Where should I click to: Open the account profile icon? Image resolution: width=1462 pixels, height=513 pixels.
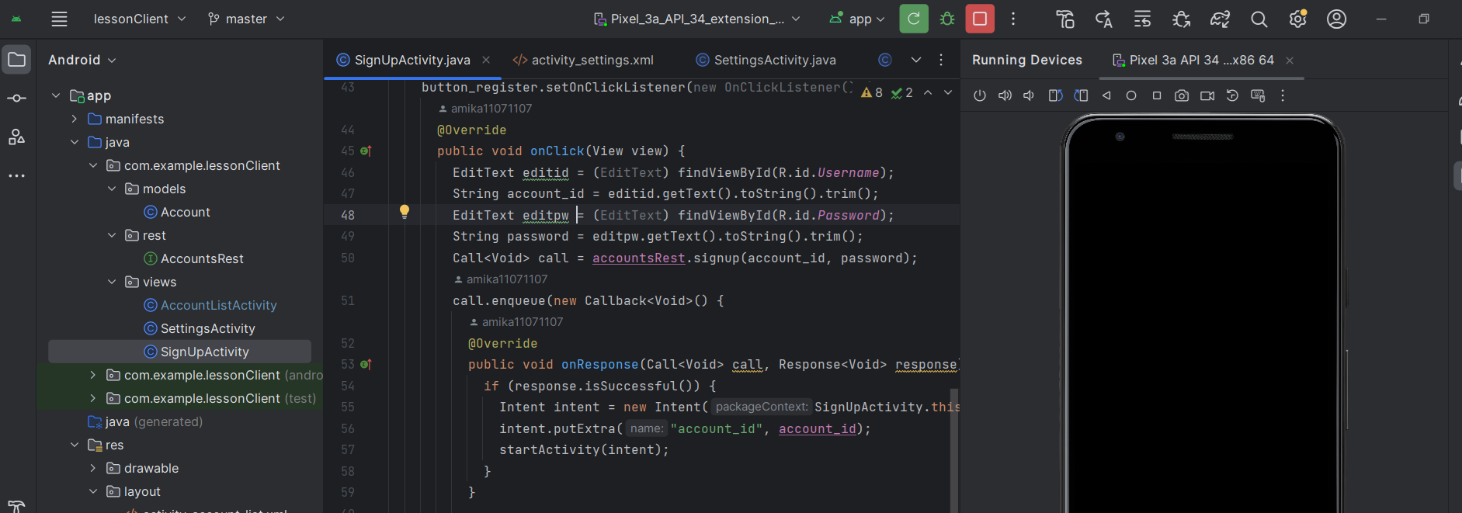point(1337,19)
